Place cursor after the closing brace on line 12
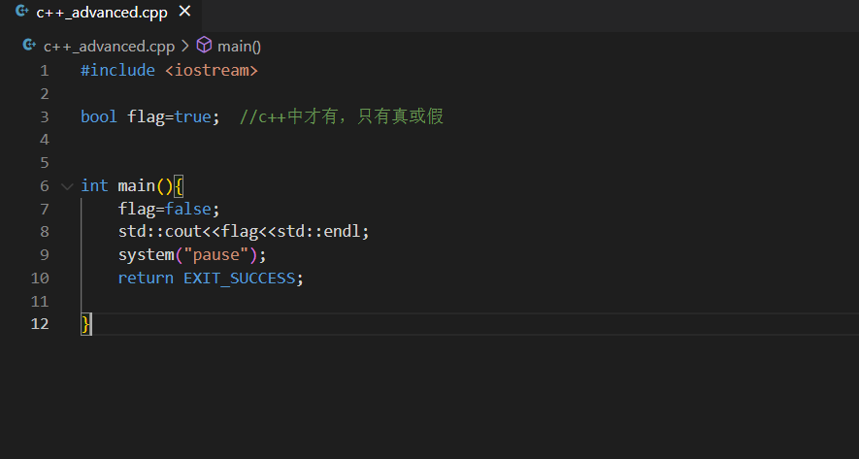This screenshot has width=859, height=459. tap(92, 324)
